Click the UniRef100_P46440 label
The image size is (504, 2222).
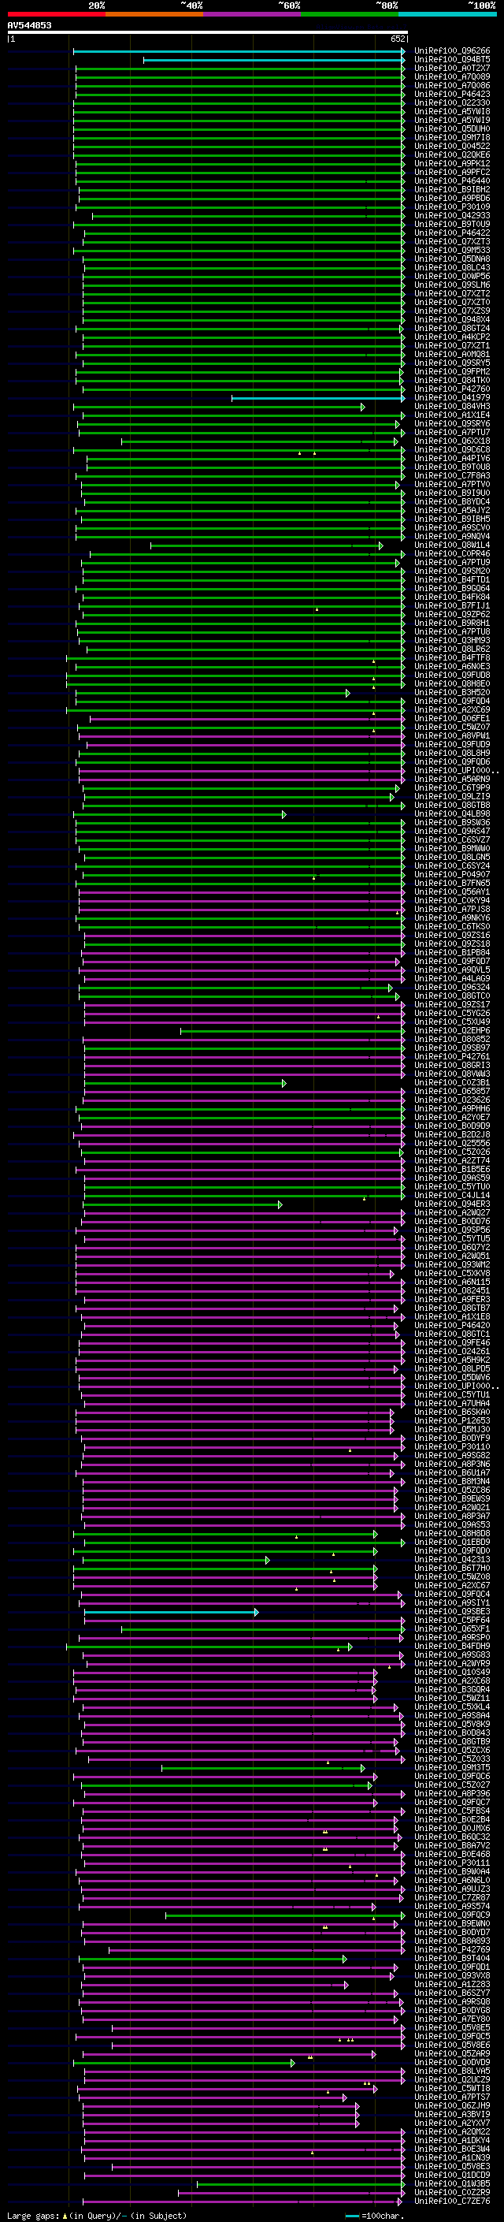click(x=451, y=181)
